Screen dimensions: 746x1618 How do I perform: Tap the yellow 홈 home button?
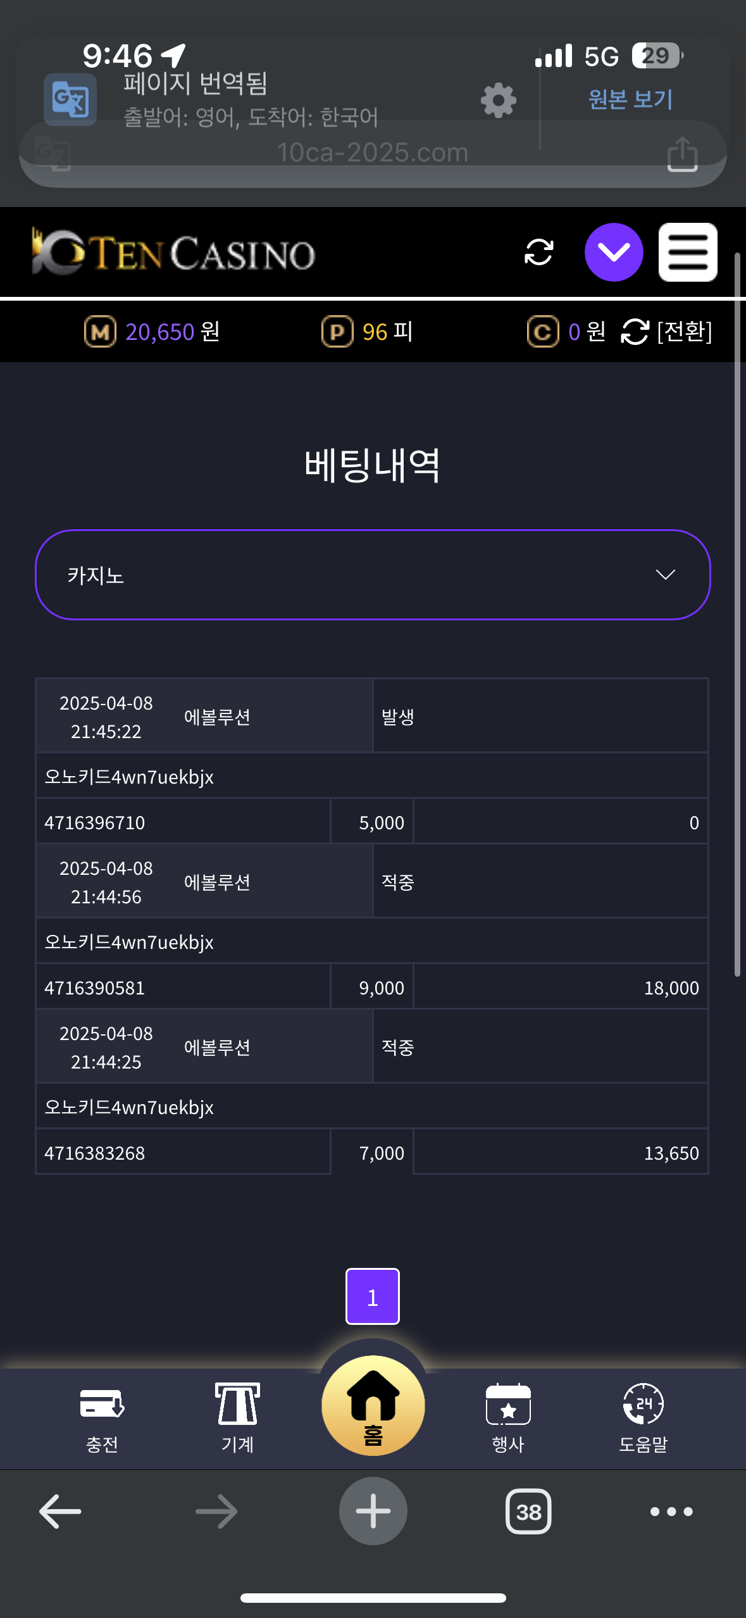373,1405
